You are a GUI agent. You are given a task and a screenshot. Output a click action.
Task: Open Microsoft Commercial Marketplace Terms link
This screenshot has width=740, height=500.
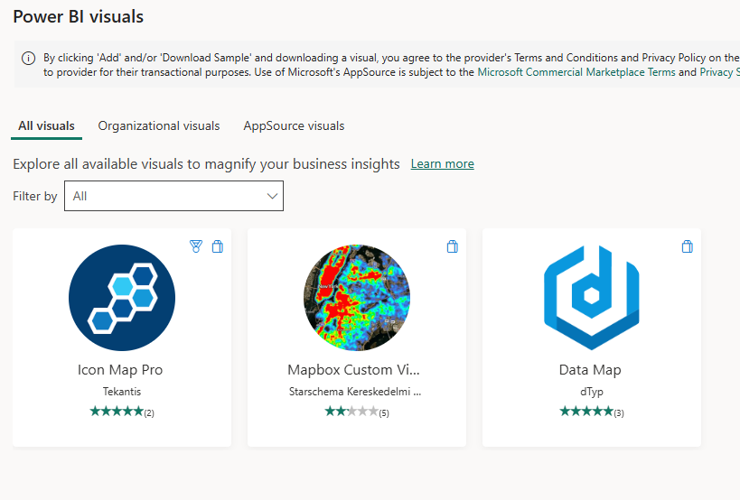tap(576, 72)
